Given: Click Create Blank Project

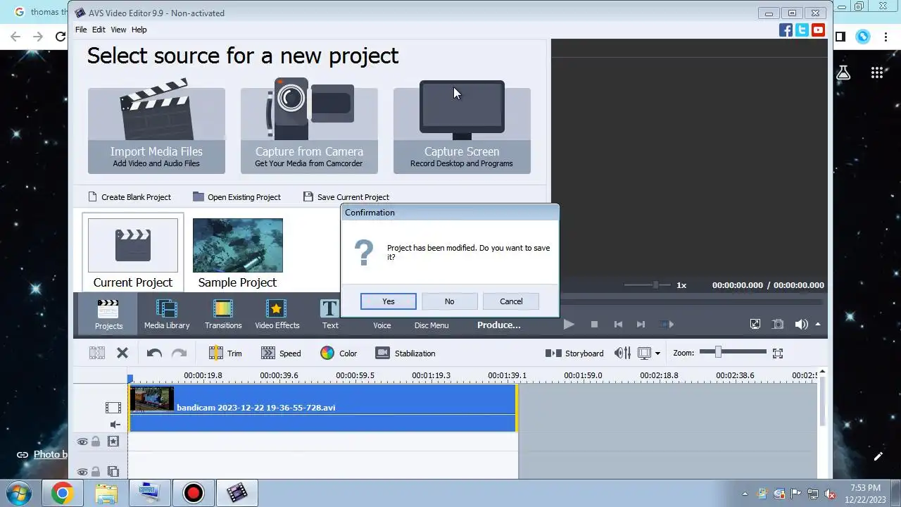Looking at the screenshot, I should (x=130, y=197).
